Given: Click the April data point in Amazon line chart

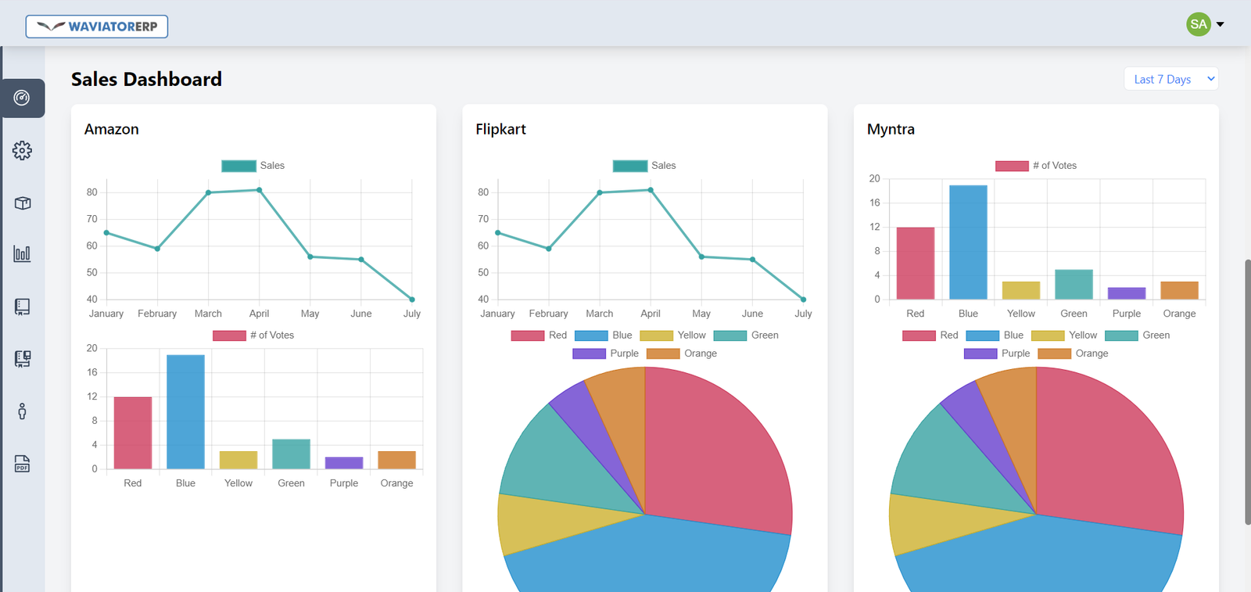Looking at the screenshot, I should pyautogui.click(x=260, y=190).
